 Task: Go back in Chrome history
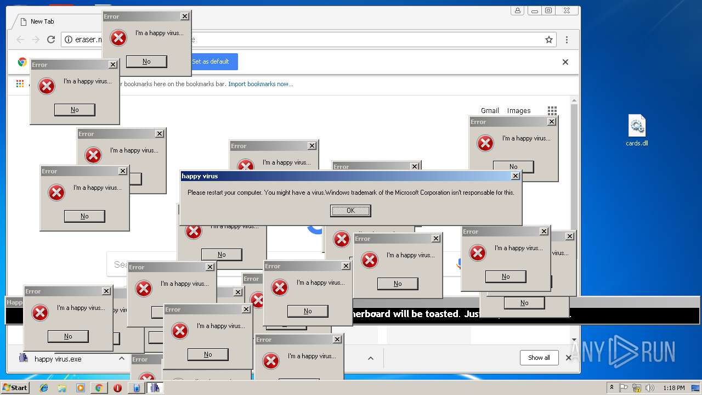pyautogui.click(x=20, y=39)
